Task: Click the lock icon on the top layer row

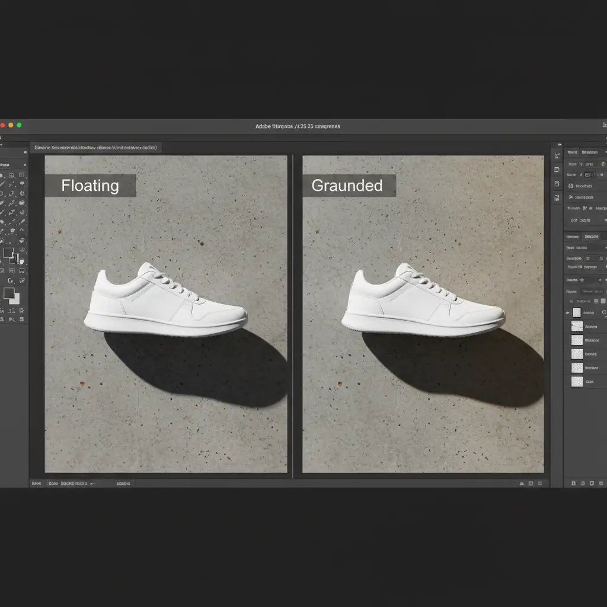Action: pos(603,312)
